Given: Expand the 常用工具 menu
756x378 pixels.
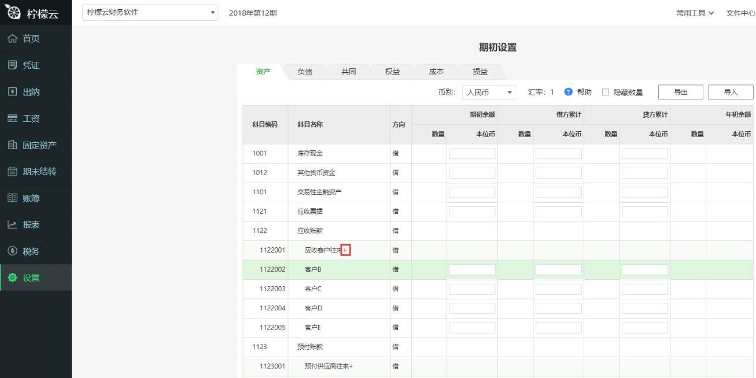Looking at the screenshot, I should [x=695, y=13].
